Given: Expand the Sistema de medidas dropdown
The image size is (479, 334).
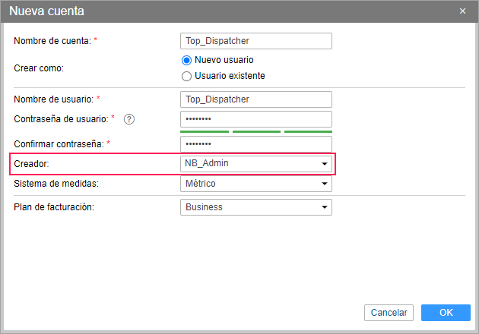Looking at the screenshot, I should pyautogui.click(x=256, y=184).
